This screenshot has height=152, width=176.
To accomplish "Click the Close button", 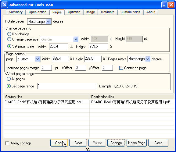I will pyautogui.click(x=158, y=143).
